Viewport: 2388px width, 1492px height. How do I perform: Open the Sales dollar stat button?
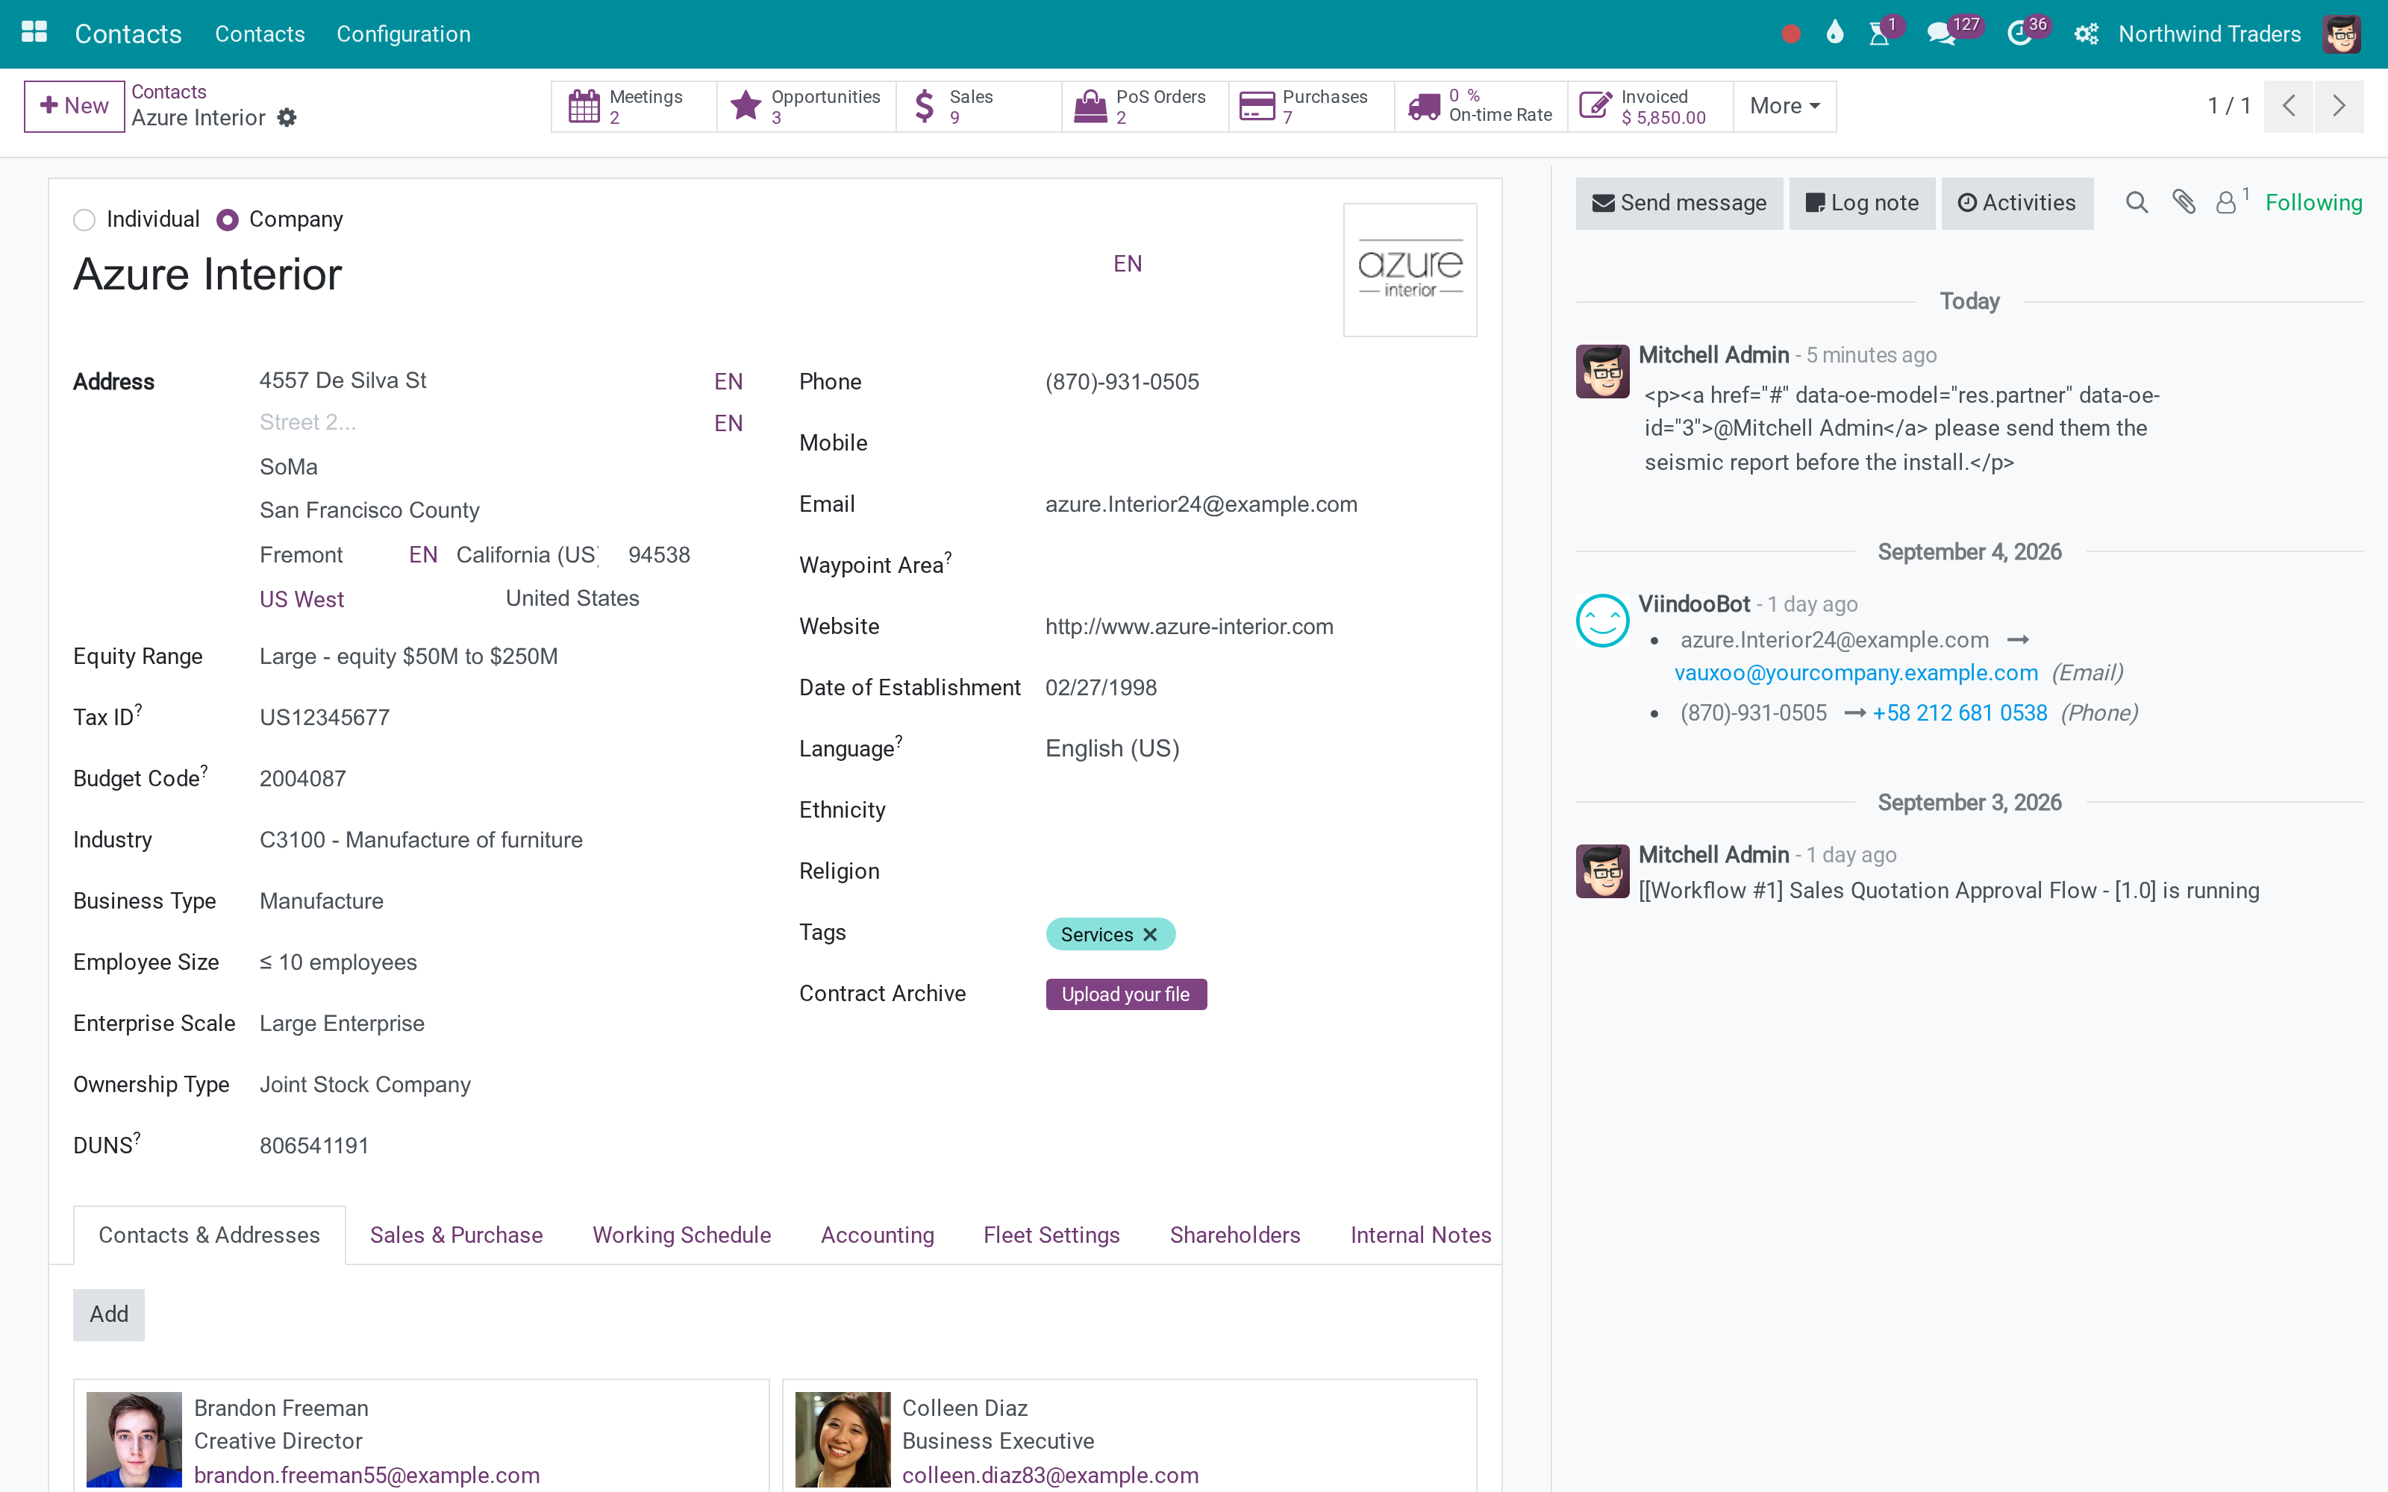[x=978, y=106]
